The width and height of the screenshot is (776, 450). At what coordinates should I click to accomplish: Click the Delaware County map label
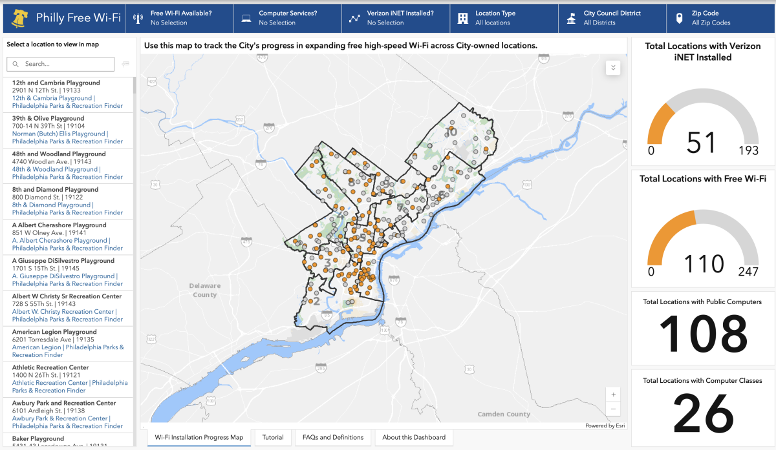pyautogui.click(x=205, y=290)
